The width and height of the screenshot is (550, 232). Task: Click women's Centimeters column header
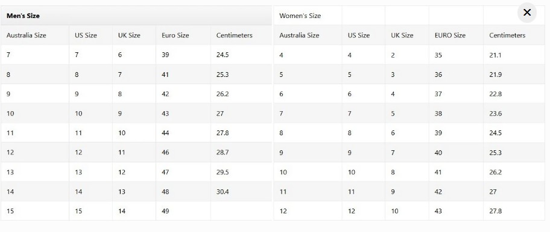pyautogui.click(x=507, y=35)
